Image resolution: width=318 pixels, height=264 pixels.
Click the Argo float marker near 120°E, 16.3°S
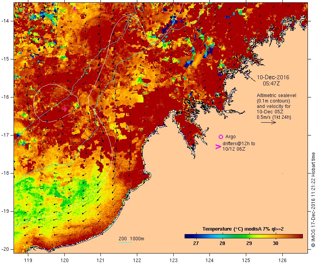65,109
